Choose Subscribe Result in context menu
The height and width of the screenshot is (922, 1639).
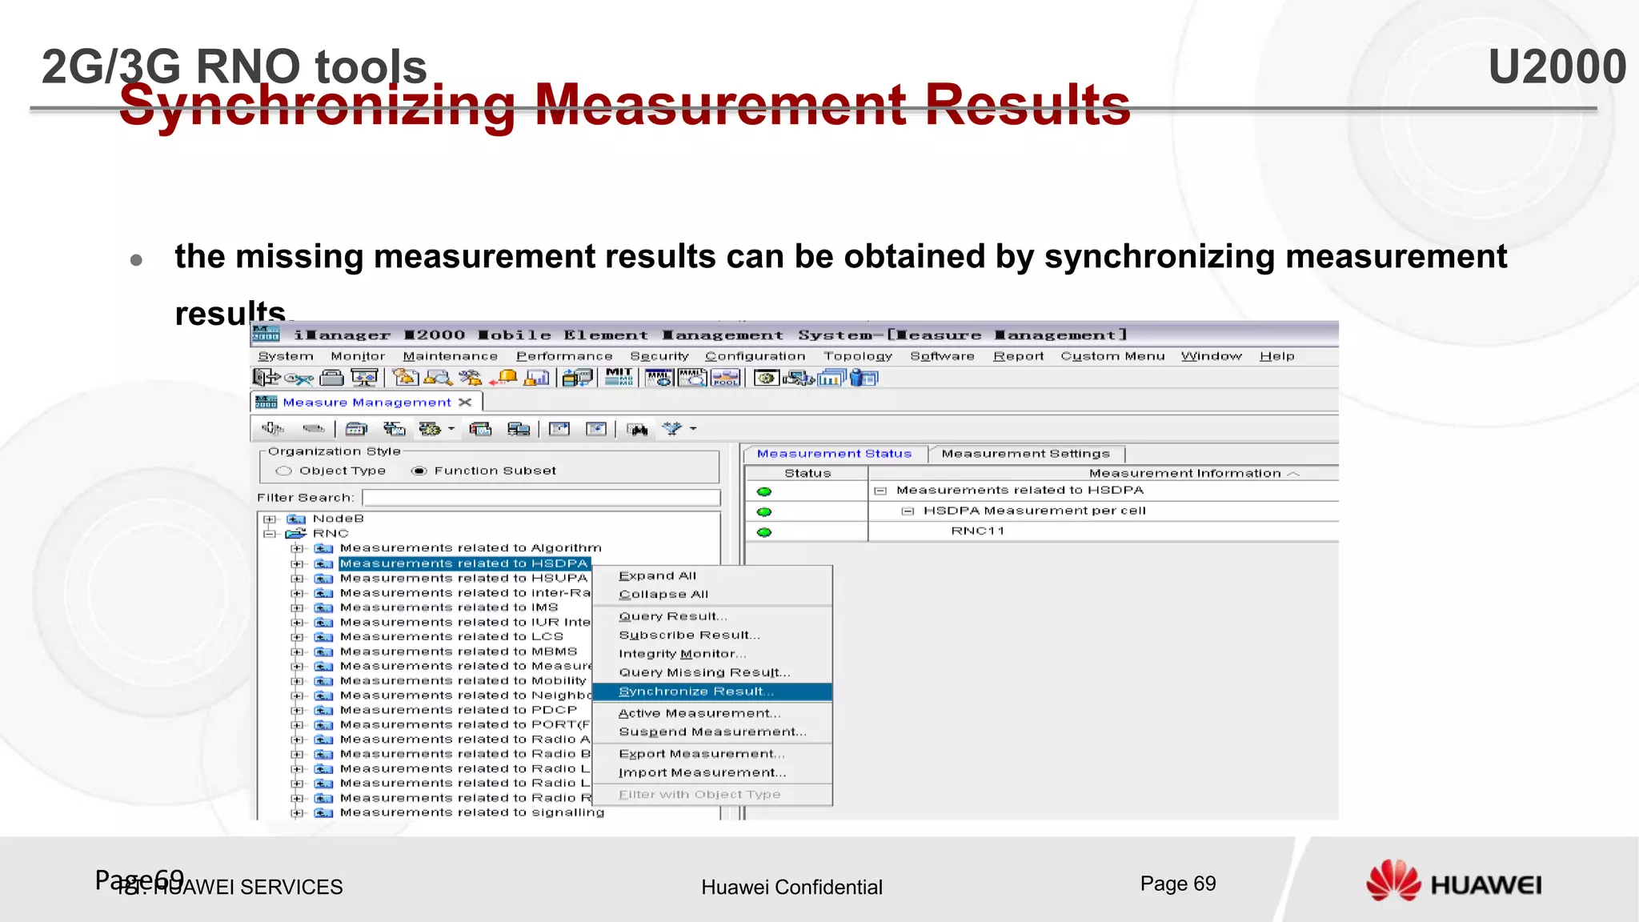[x=712, y=635]
